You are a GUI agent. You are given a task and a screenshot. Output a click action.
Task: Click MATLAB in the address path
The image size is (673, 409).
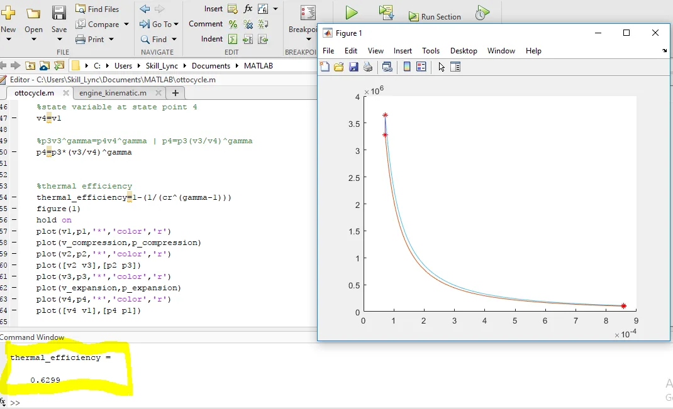click(x=259, y=66)
